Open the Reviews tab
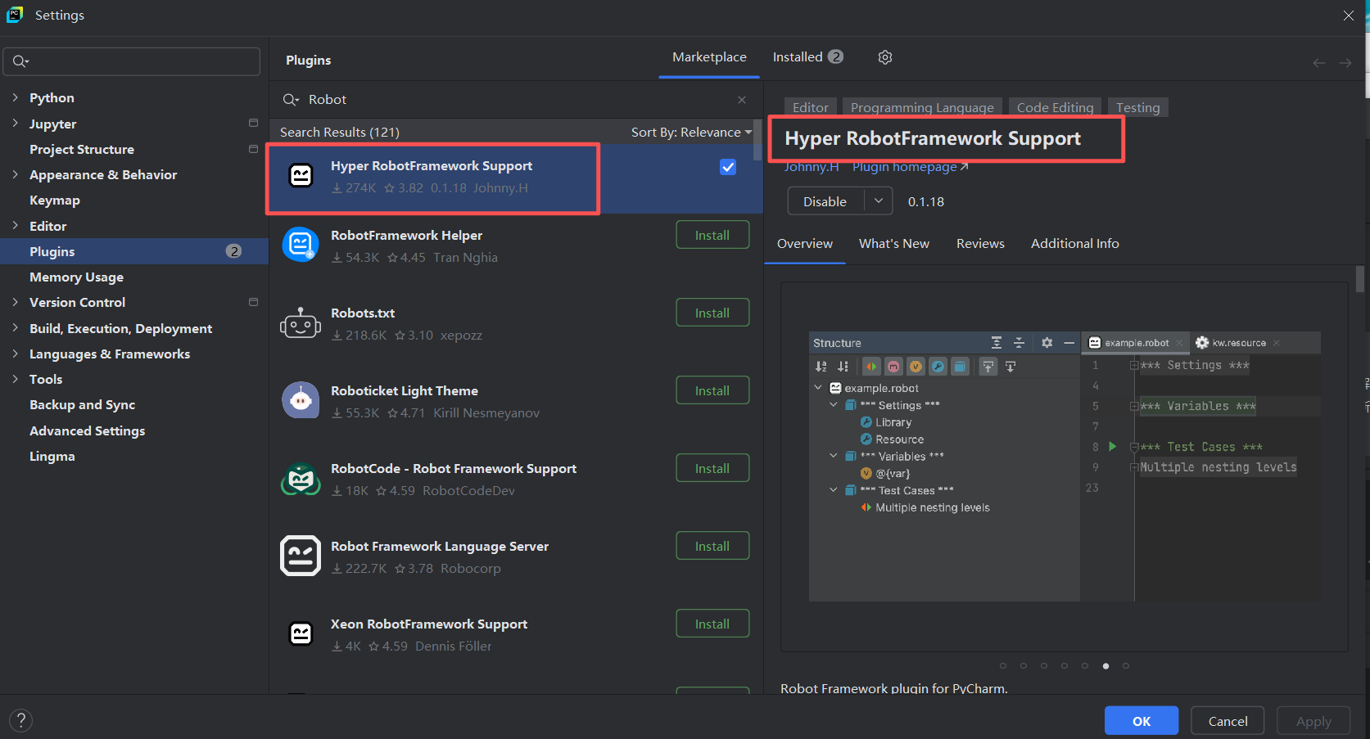Screen dimensions: 1370x739 [x=980, y=243]
